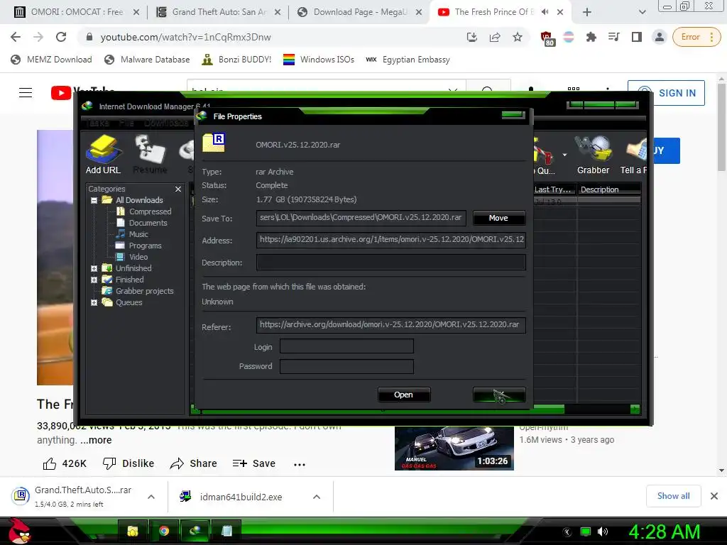
Task: Expand the description with ...more
Action: (x=96, y=440)
